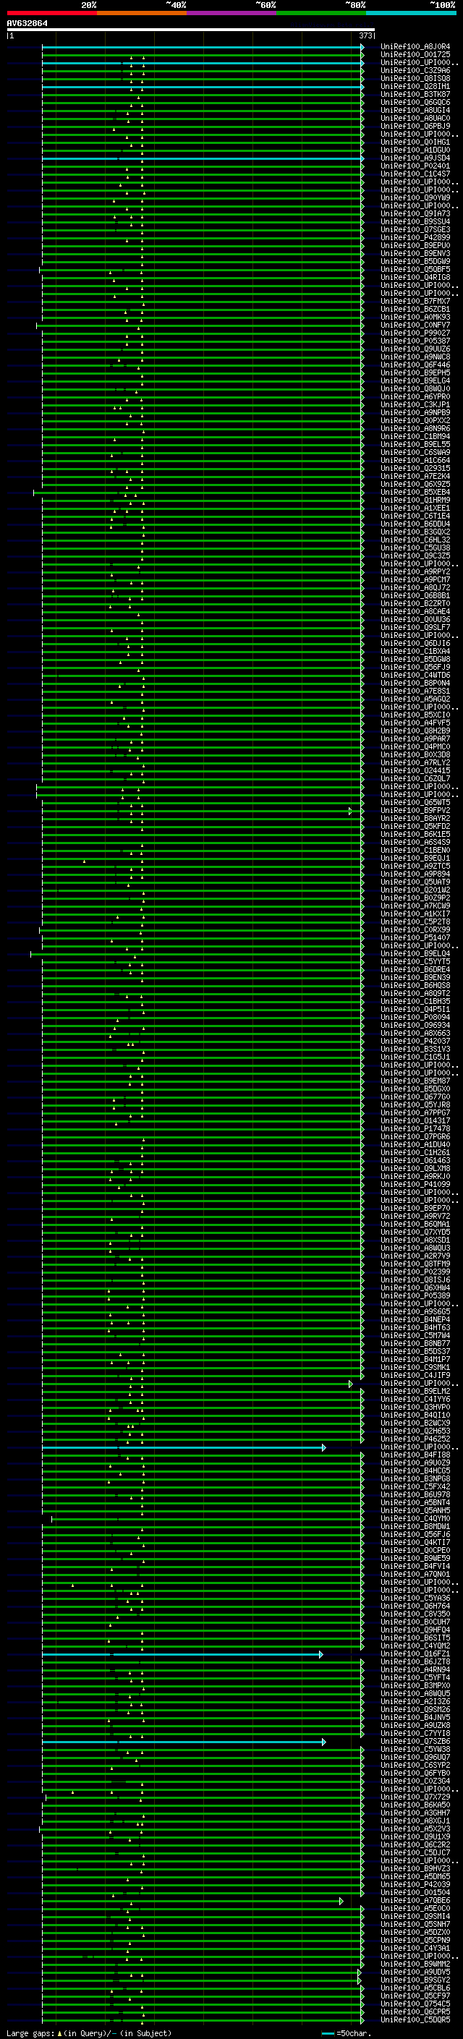Select hit label UniRef100_C4Y3A1
The height and width of the screenshot is (2039, 463).
click(415, 1948)
